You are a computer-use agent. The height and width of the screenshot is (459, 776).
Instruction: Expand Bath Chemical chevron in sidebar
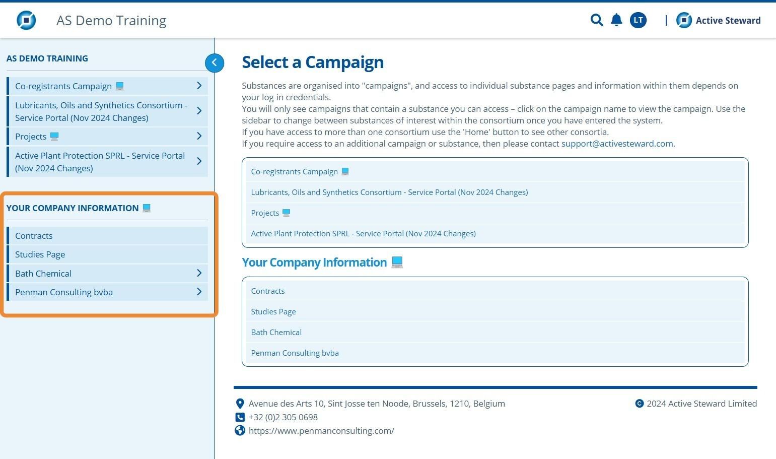[x=199, y=273]
